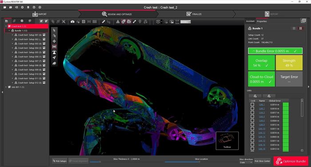Toggle image icon for Crash test- Setup 012

tap(44, 83)
